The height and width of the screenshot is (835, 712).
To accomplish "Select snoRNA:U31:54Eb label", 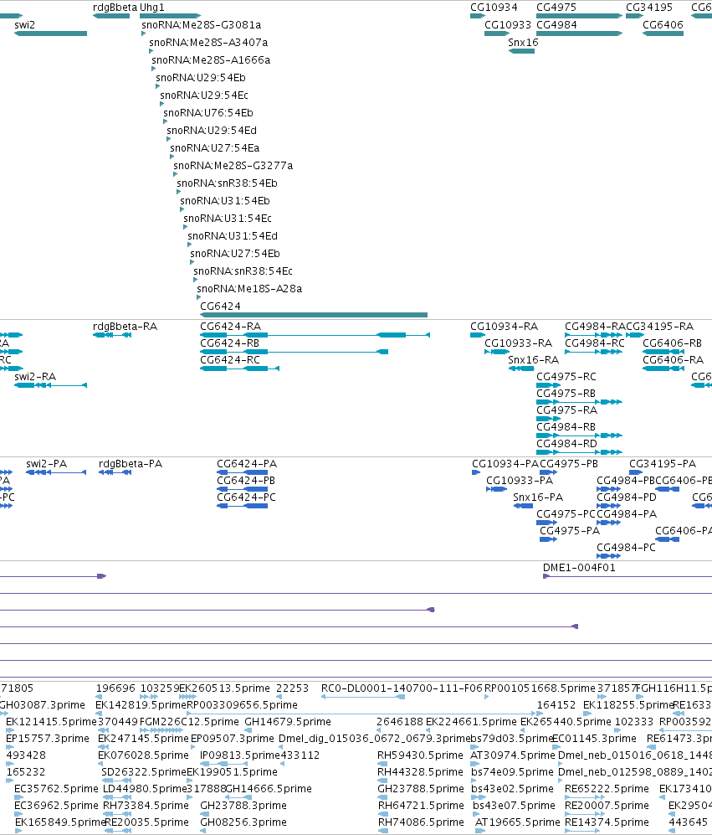I will point(224,201).
